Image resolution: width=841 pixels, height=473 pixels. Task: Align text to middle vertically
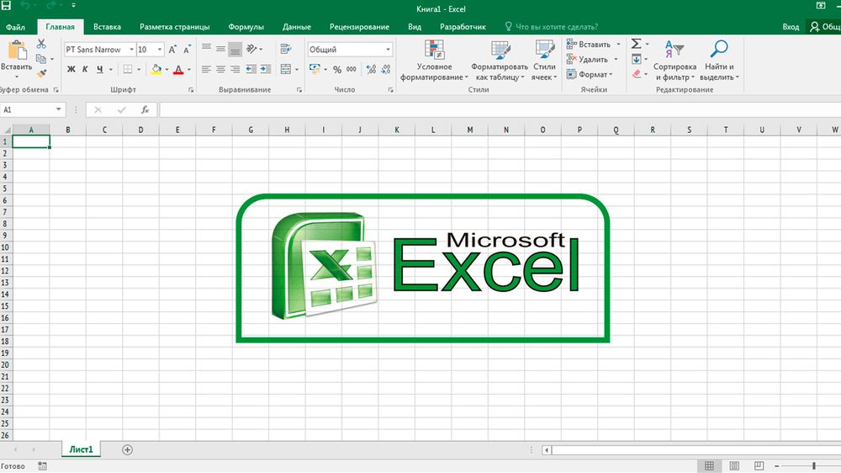(220, 49)
